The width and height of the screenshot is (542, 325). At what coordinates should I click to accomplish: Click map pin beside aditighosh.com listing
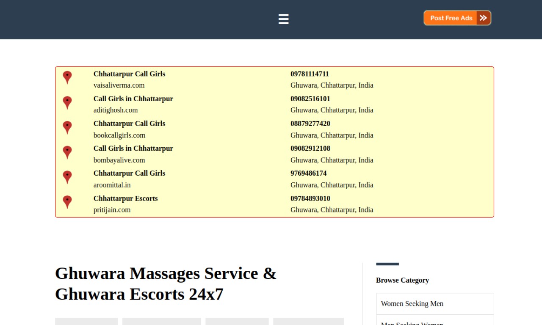pyautogui.click(x=67, y=103)
